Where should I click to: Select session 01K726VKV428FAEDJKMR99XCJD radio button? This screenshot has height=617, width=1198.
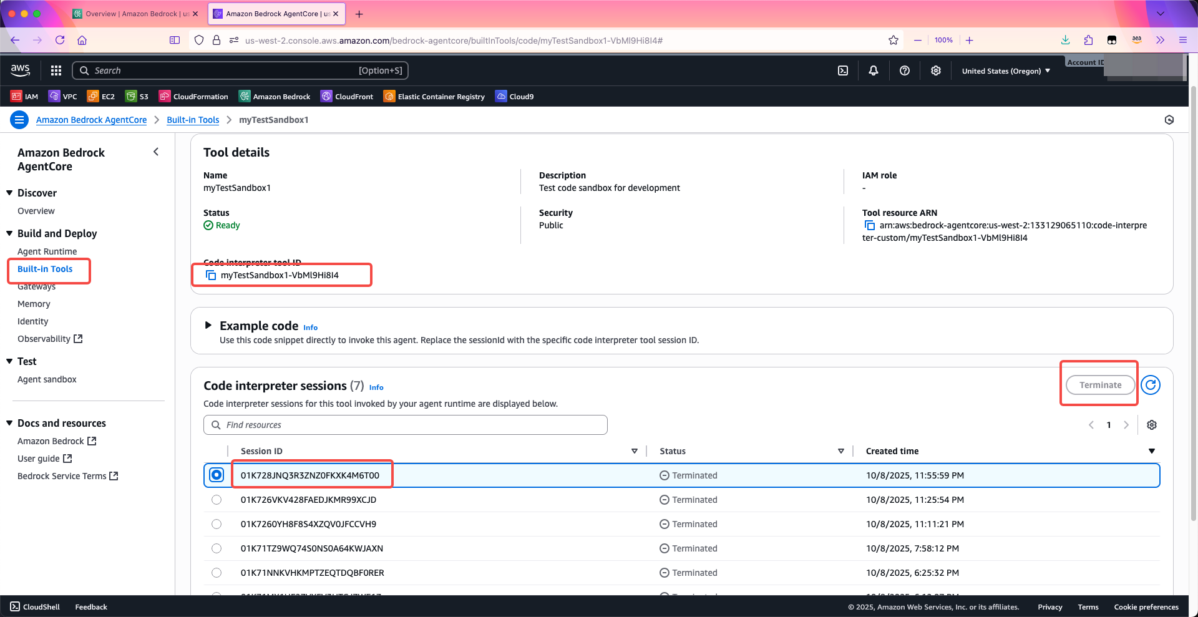tap(217, 500)
